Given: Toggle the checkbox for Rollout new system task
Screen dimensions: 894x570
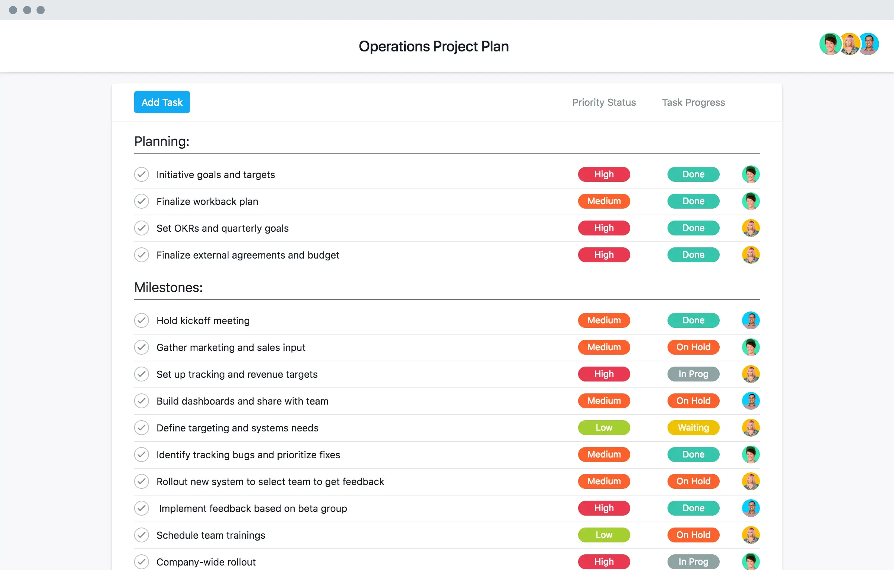Looking at the screenshot, I should pos(142,481).
